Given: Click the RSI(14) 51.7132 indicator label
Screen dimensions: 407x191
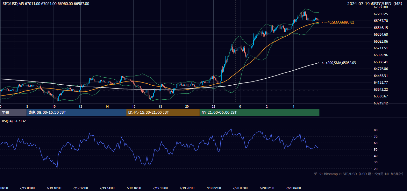Looking at the screenshot, I should tap(14, 121).
